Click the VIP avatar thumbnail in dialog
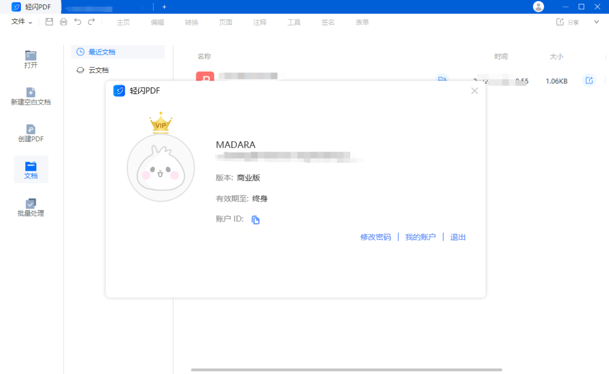Image resolution: width=609 pixels, height=374 pixels. click(x=161, y=167)
